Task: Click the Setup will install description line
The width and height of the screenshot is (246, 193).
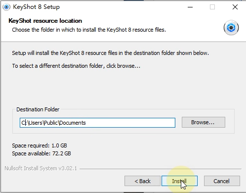Action: tap(110, 53)
